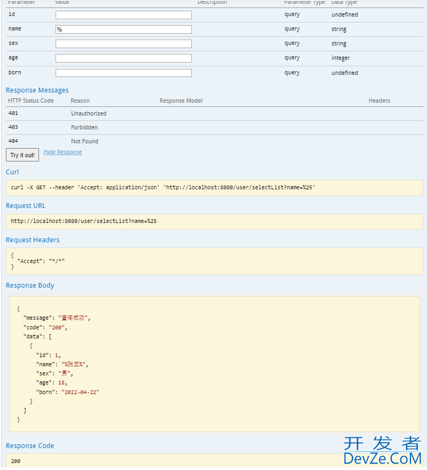
Task: Click the id parameter value input field
Action: click(x=123, y=14)
